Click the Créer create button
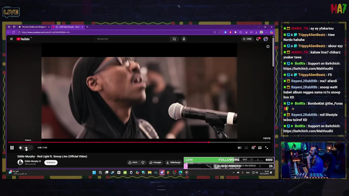 point(247,39)
